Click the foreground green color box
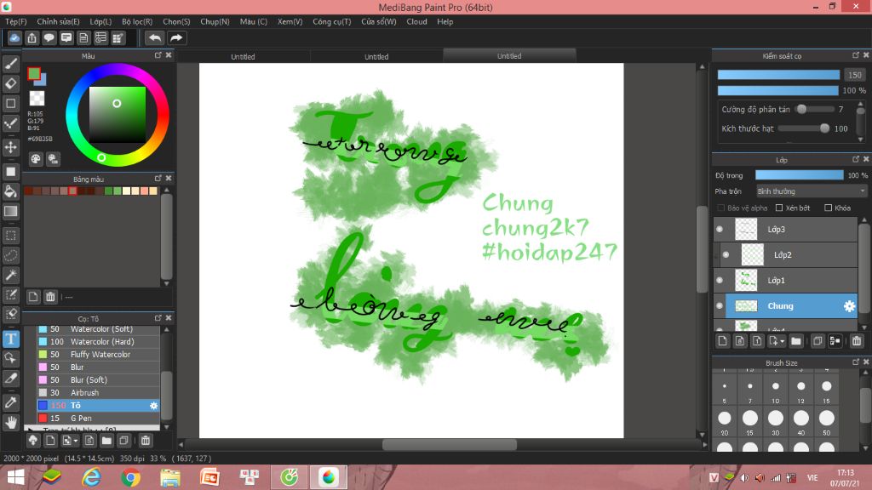The width and height of the screenshot is (872, 490). click(34, 73)
